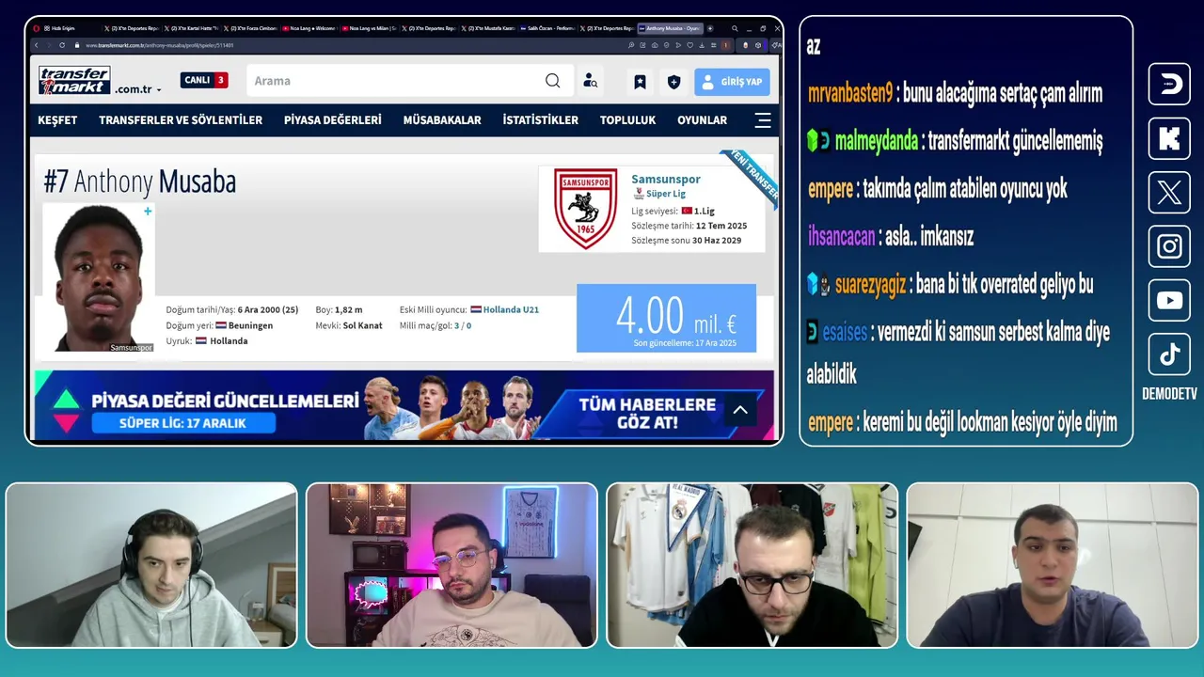Click the Transfermarkt logo
Image resolution: width=1204 pixels, height=677 pixels.
click(74, 80)
